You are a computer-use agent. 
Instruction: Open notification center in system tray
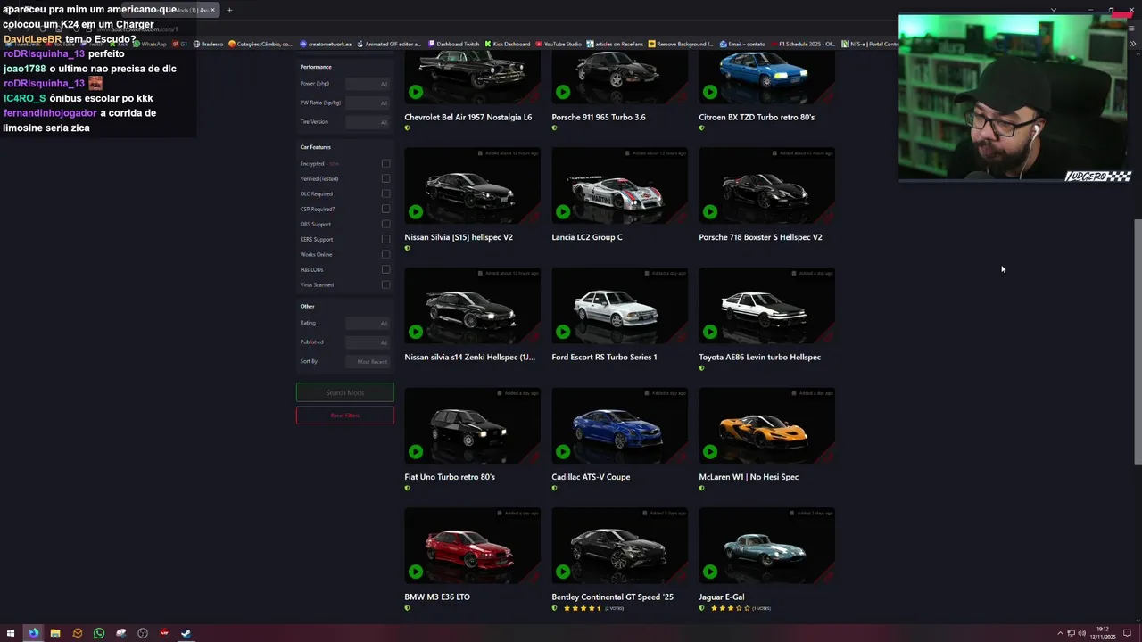1128,633
